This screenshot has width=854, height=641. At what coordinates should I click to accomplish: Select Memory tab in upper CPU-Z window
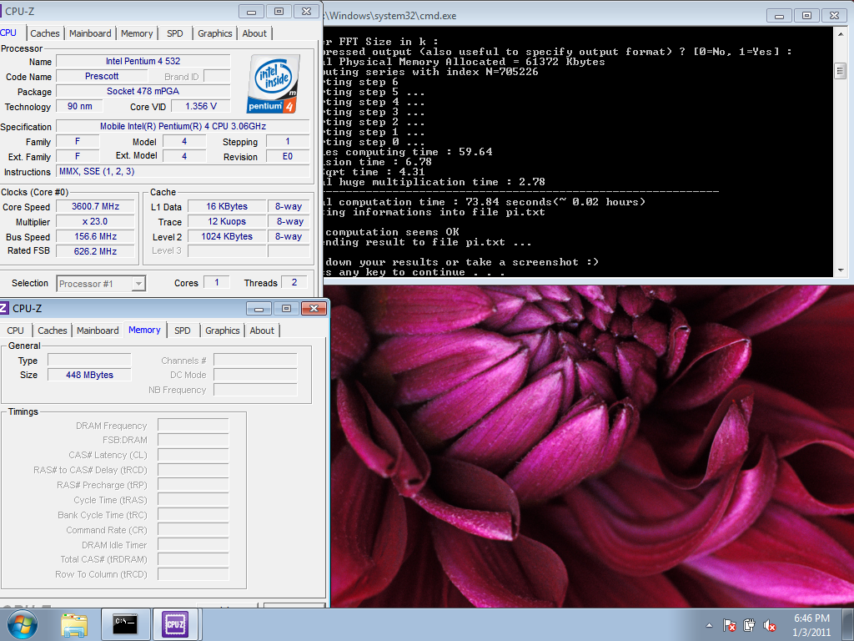tap(137, 33)
